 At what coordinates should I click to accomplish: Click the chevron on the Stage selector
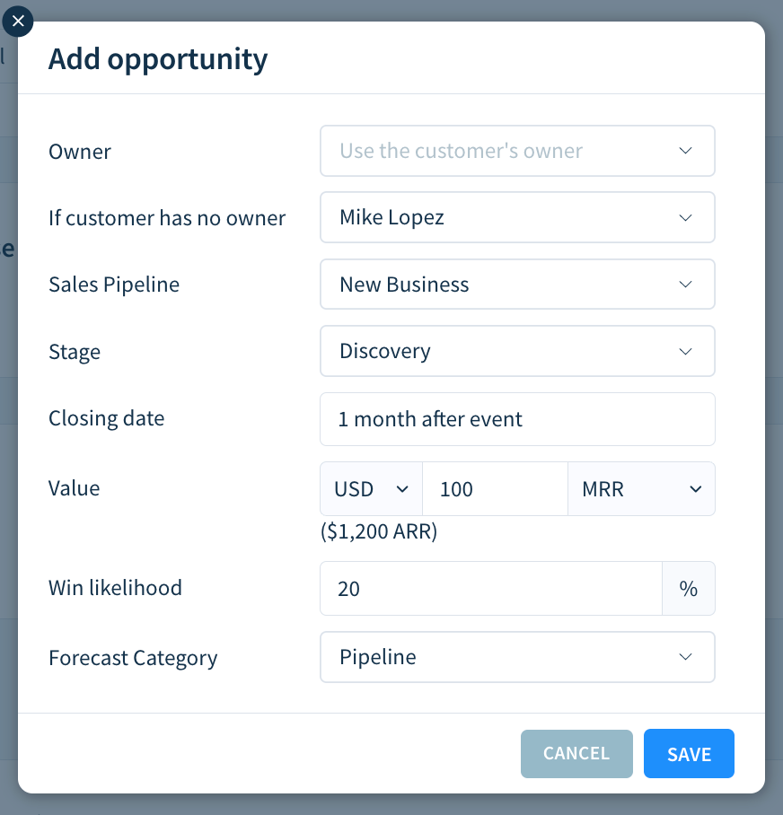(685, 351)
